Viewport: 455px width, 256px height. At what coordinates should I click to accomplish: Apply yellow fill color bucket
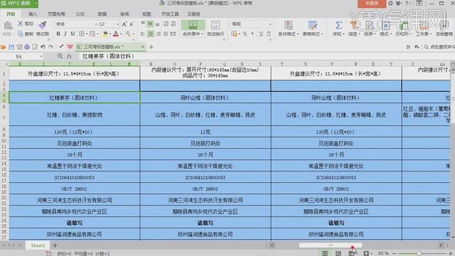(x=105, y=33)
